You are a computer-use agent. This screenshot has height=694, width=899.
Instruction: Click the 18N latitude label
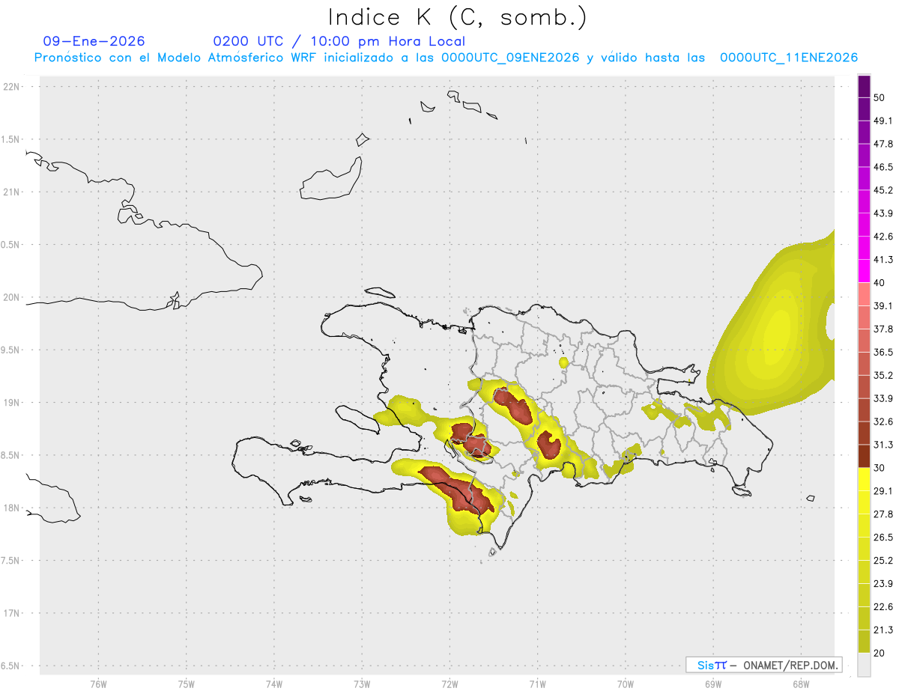point(12,508)
